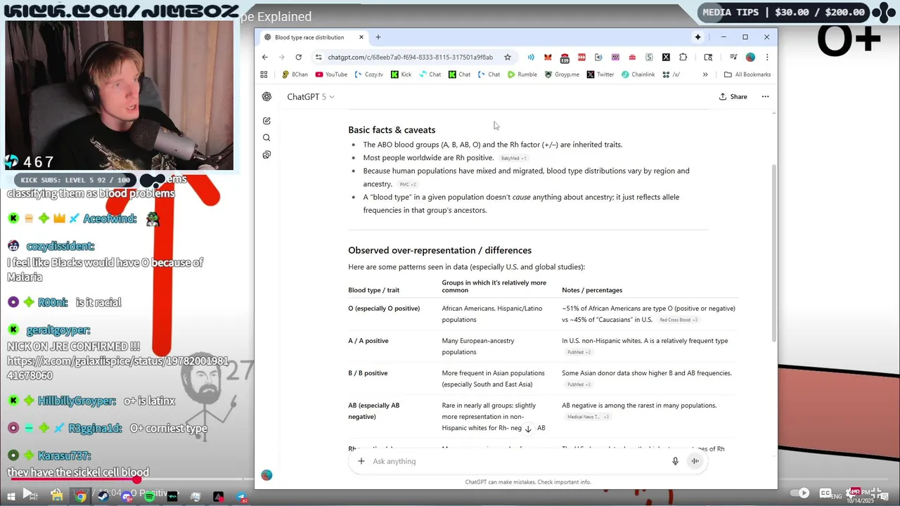The height and width of the screenshot is (506, 900).
Task: Open the puzzle-piece Extensions menu
Action: click(x=683, y=57)
